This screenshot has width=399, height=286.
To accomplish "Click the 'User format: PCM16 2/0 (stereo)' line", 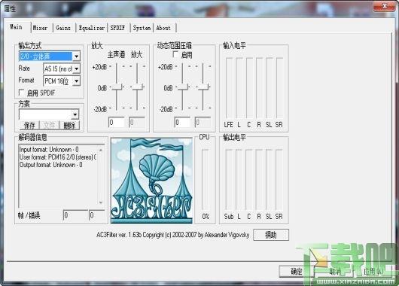I will pyautogui.click(x=58, y=157).
